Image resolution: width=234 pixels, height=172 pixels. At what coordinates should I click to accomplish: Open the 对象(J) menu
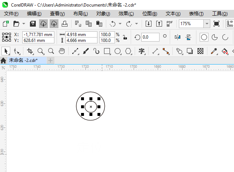[103, 14]
